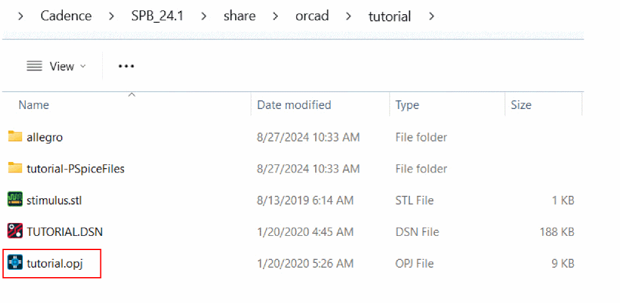Open the allegro folder icon
Image resolution: width=620 pixels, height=303 pixels.
click(15, 137)
